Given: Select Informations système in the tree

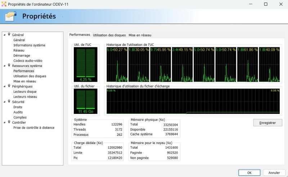Looking at the screenshot, I should pos(29,46).
